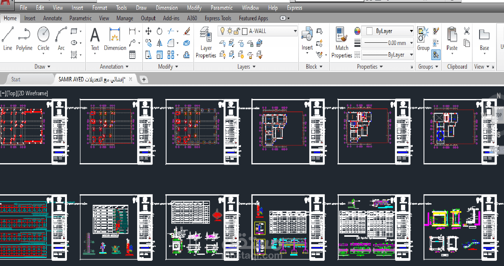504x266 pixels.
Task: Select the Trim tool
Action: click(171, 31)
